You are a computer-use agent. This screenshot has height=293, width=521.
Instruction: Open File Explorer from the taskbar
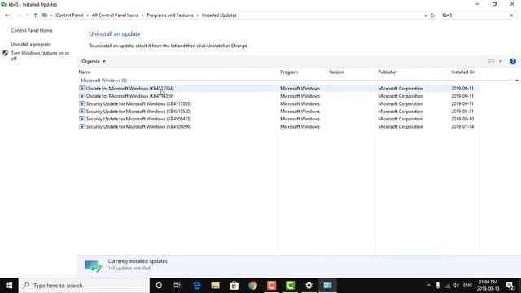[x=215, y=286]
